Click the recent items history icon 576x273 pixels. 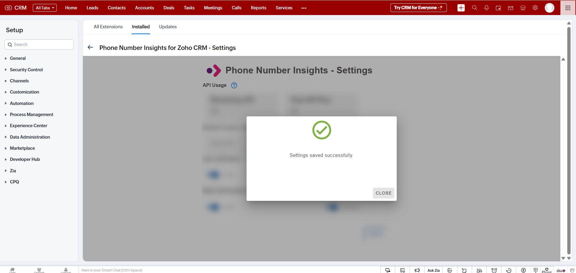pyautogui.click(x=509, y=270)
